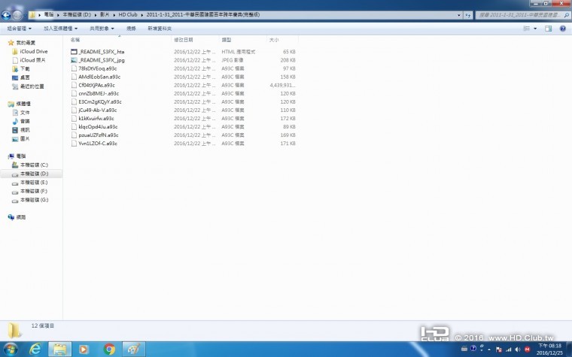The image size is (572, 357).
Task: Open Paint from the taskbar
Action: point(133,349)
